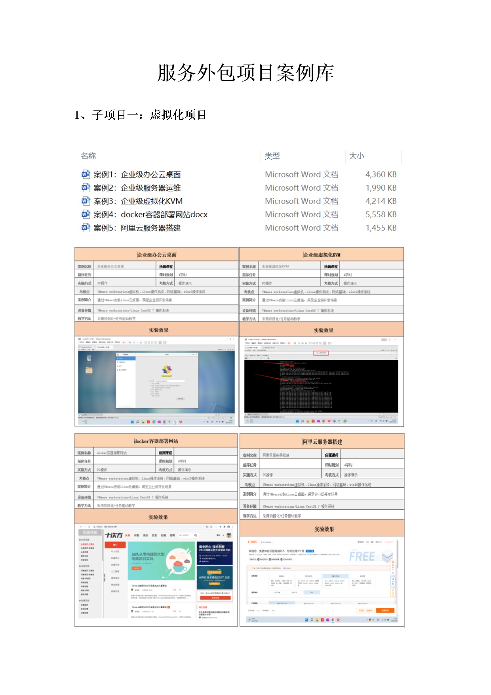Click 操作演示 value in 企业级虚拟化KVM table
491x695 pixels.
click(350, 283)
